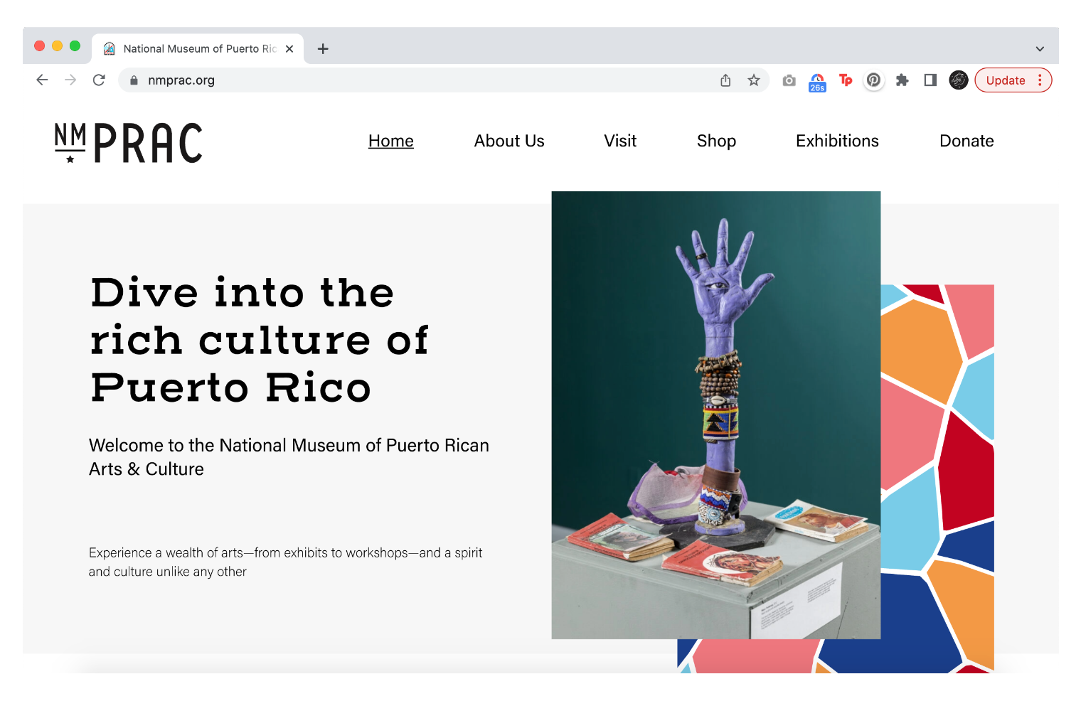Maximize the window with the green button

click(75, 46)
